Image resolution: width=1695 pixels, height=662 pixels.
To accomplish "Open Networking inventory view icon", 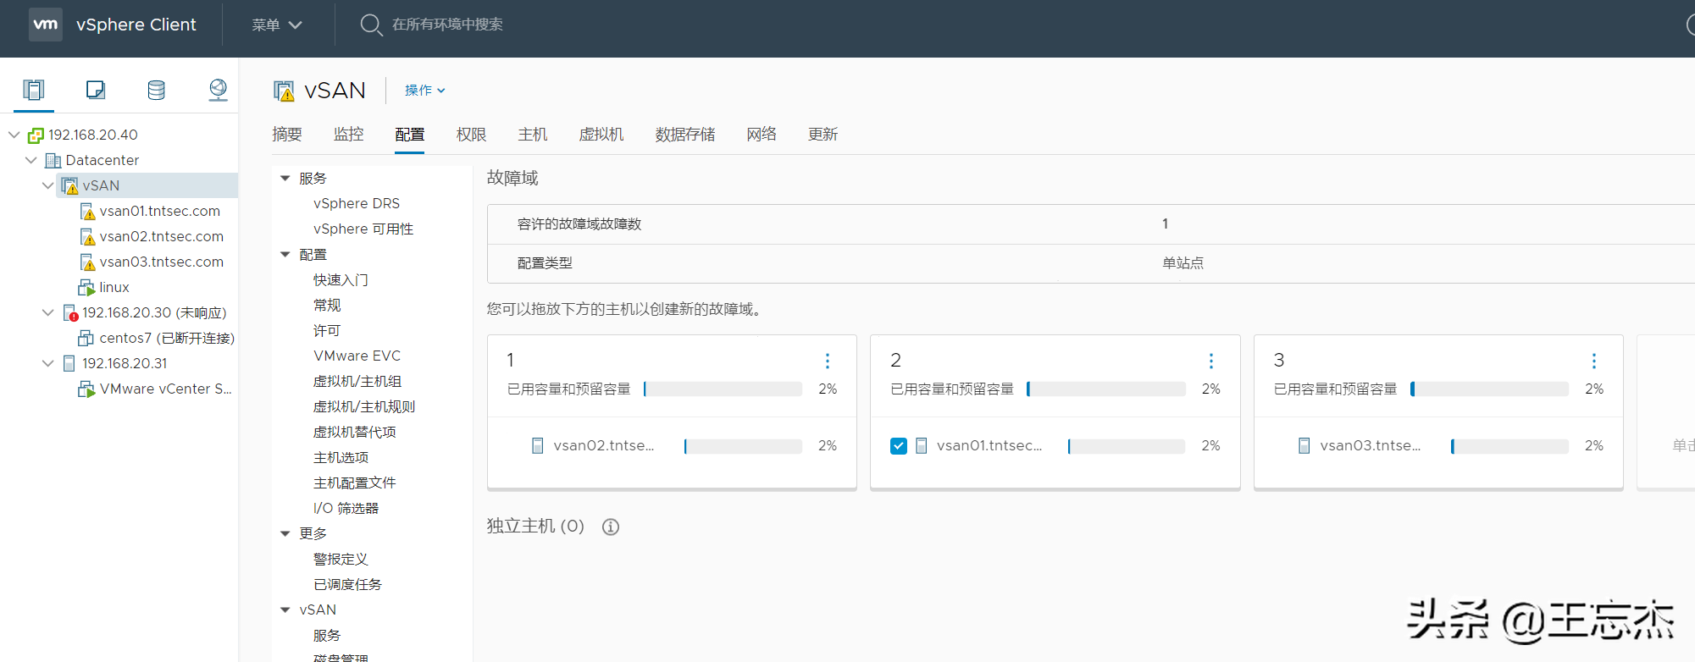I will tap(218, 90).
